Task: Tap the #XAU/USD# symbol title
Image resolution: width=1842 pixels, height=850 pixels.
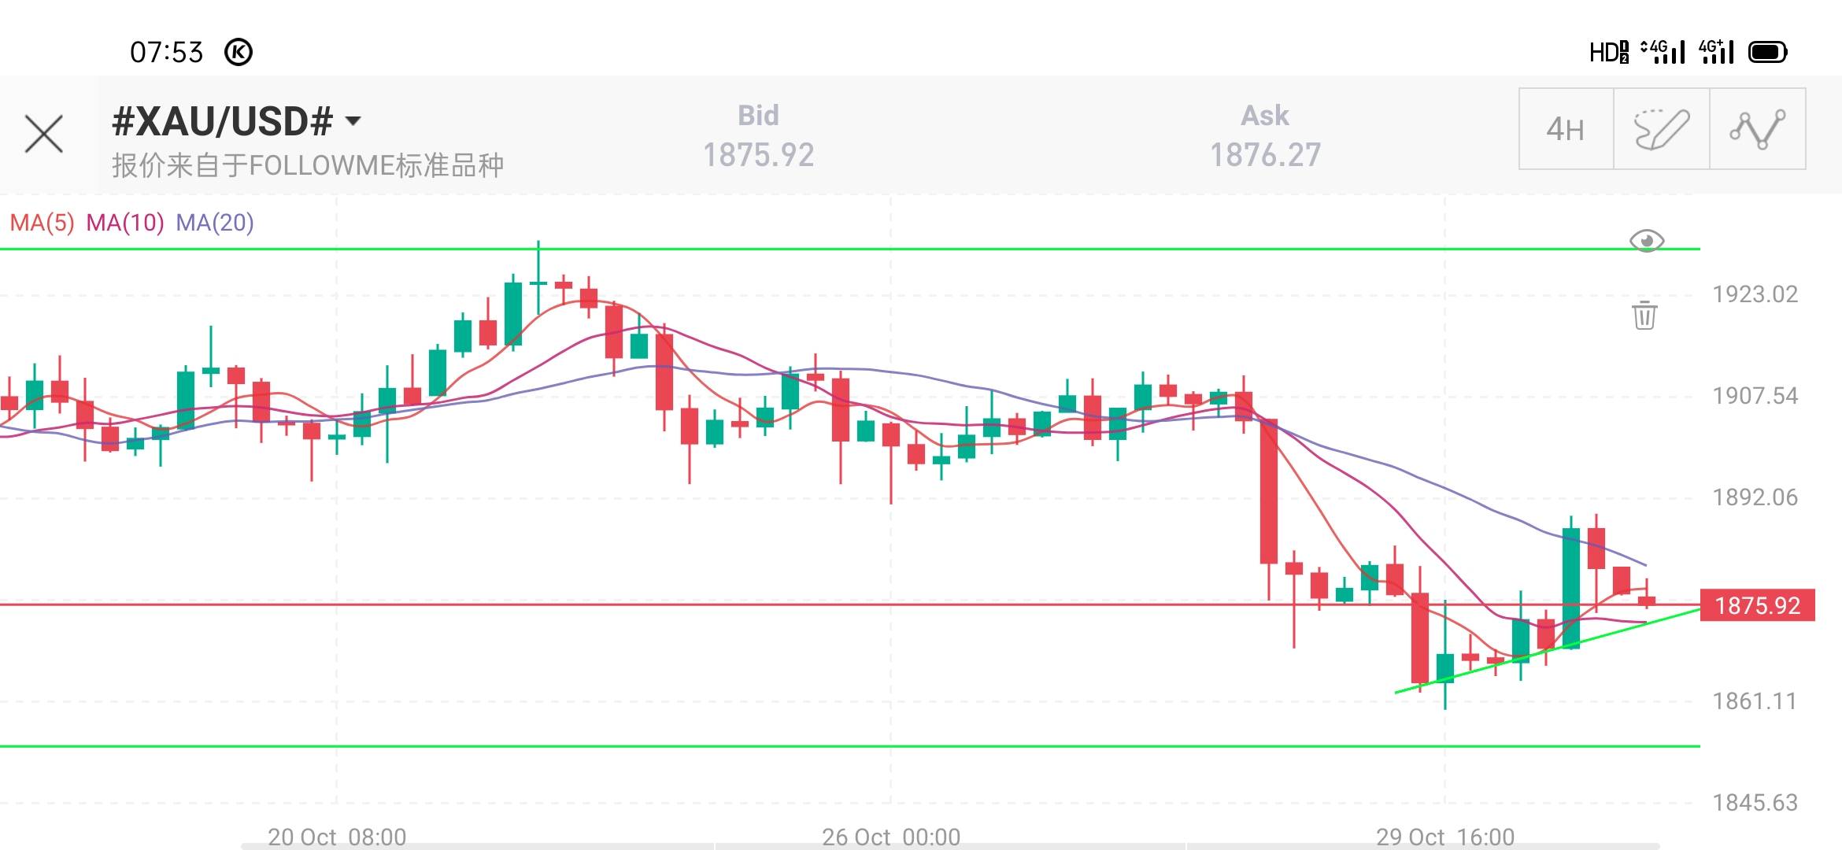Action: [x=223, y=121]
